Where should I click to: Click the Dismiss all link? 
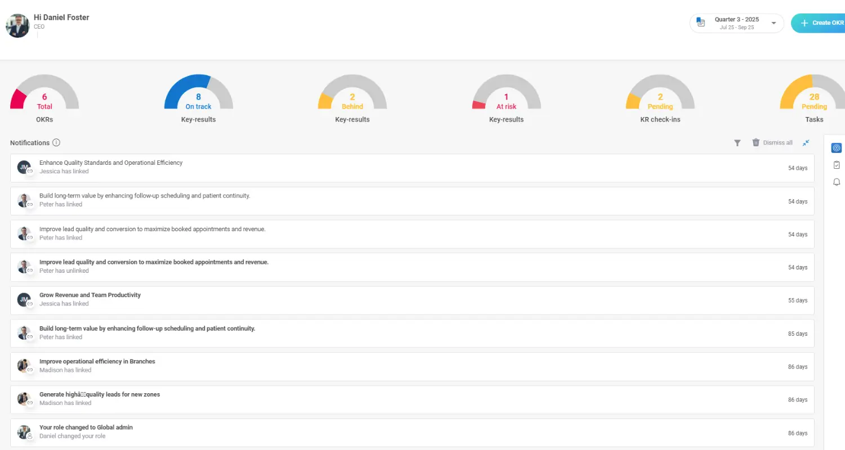tap(777, 142)
